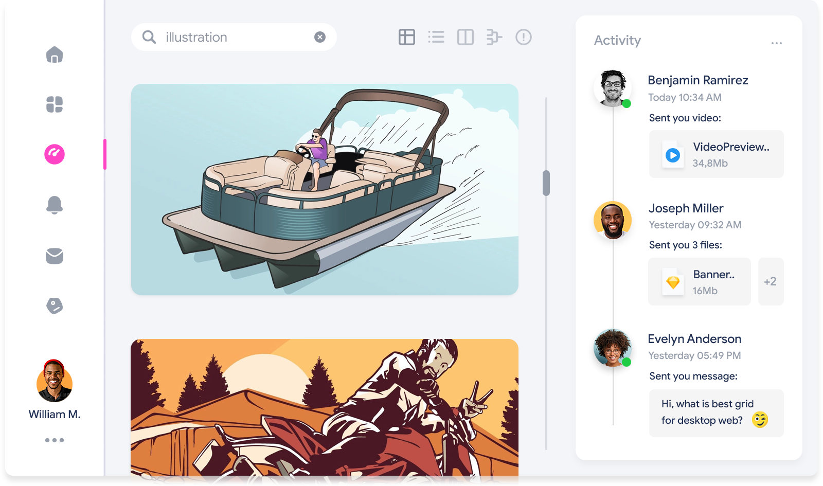Open the Banner sketch file attachment

pyautogui.click(x=699, y=282)
